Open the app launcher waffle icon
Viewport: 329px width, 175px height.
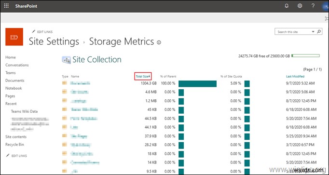(x=6, y=6)
